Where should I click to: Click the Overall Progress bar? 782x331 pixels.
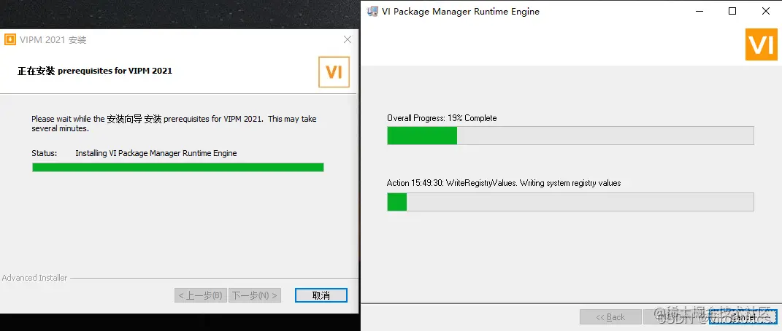(x=570, y=136)
